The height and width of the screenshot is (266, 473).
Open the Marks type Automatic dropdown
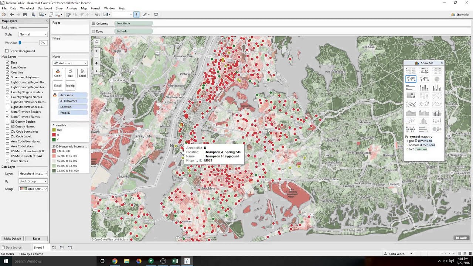[70, 63]
